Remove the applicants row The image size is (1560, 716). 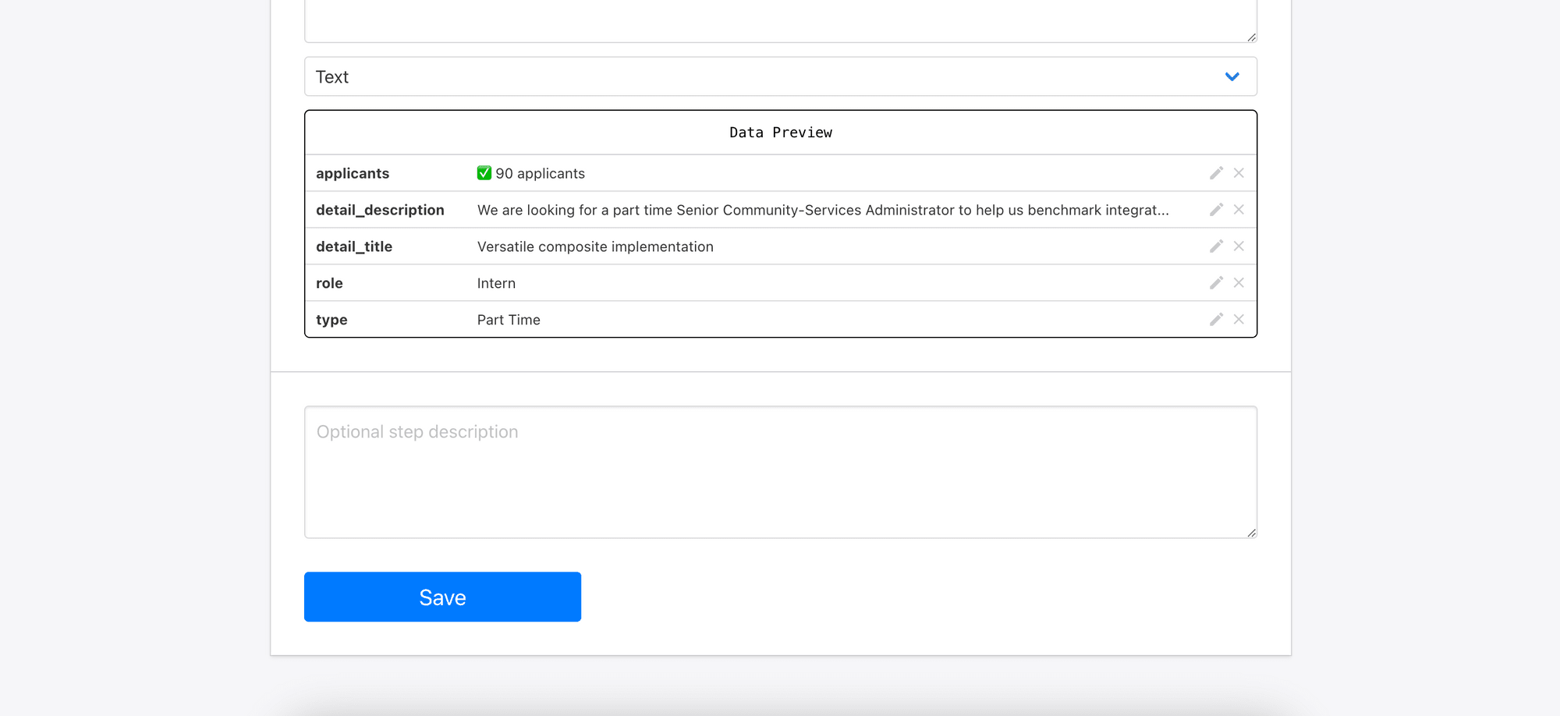point(1239,173)
